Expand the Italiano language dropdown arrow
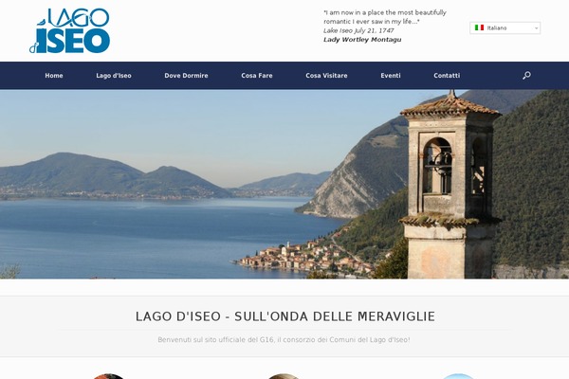This screenshot has height=379, width=569. 536,27
